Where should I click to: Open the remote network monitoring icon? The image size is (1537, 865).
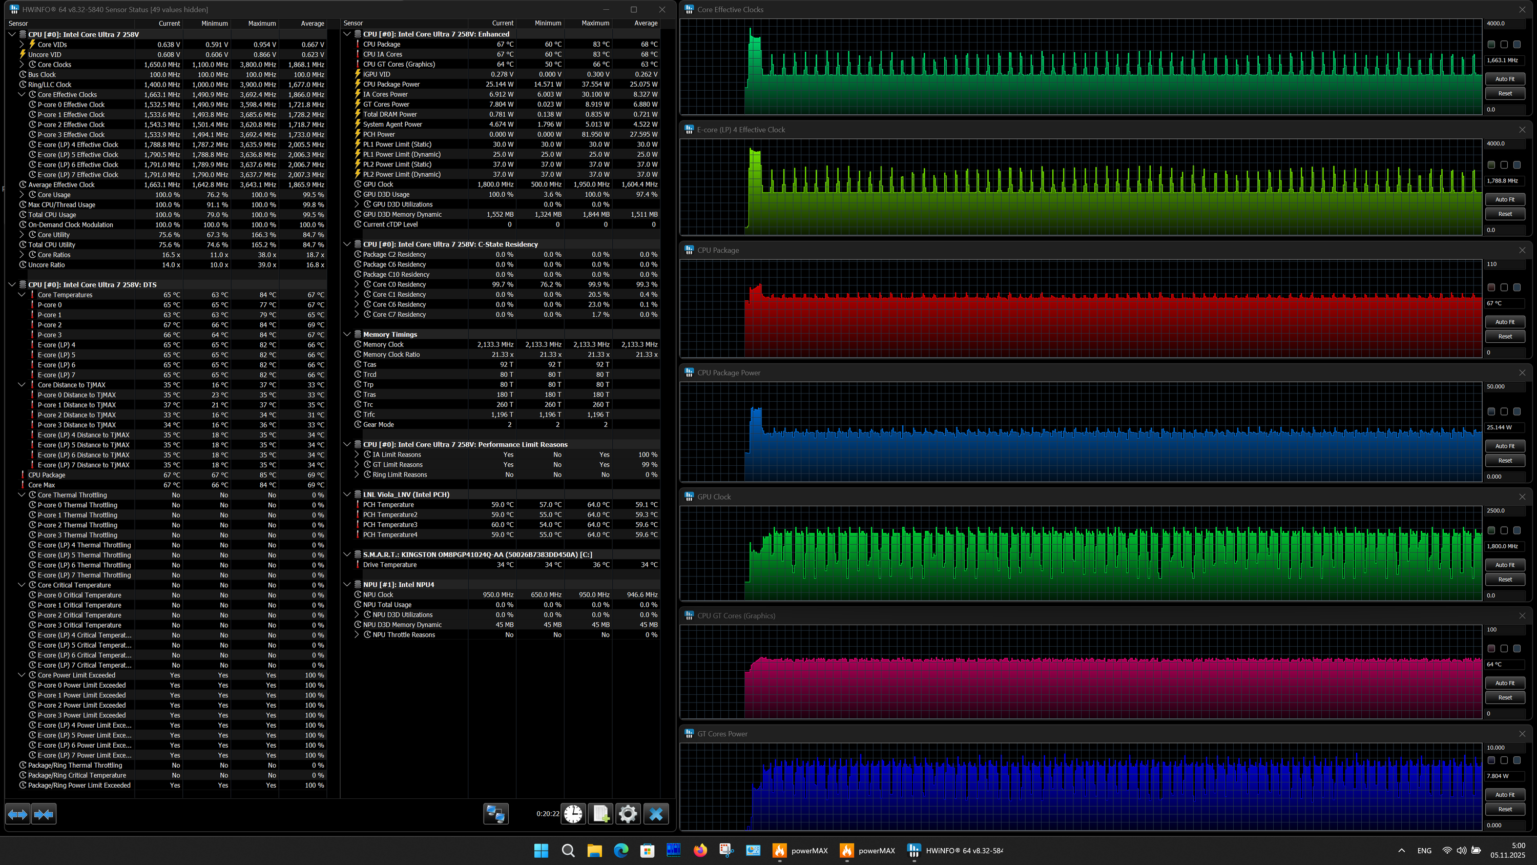[495, 814]
